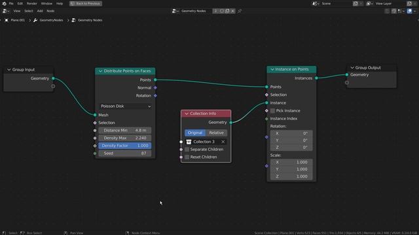Click the Density Factor input socket
This screenshot has width=419, height=235.
tap(95, 146)
